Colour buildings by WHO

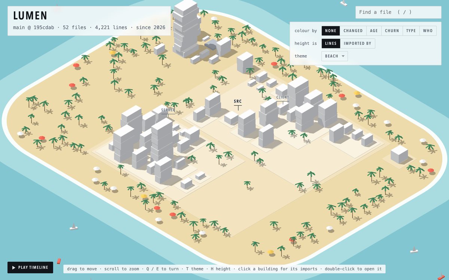(x=428, y=31)
